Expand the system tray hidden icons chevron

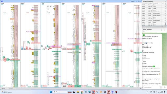[x=147, y=92]
